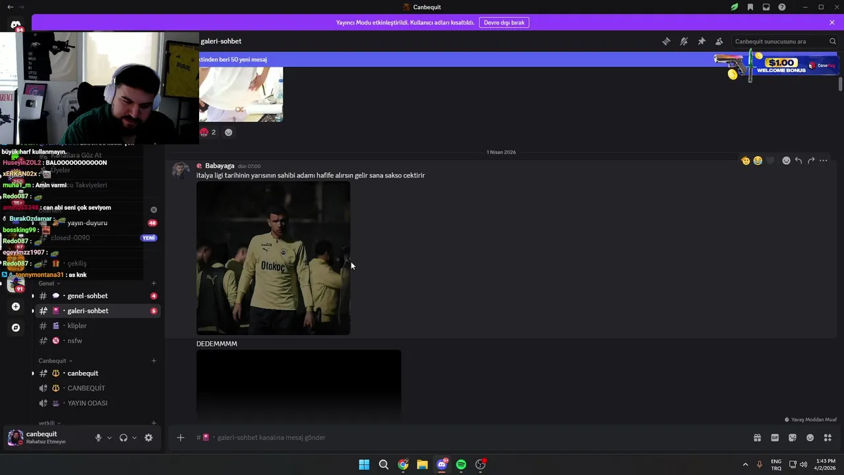
Task: Create channel in Genel category plus
Action: tap(154, 284)
